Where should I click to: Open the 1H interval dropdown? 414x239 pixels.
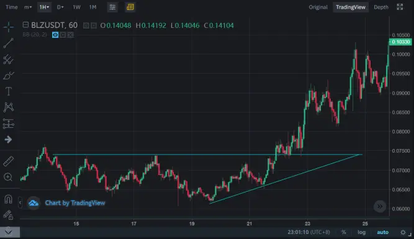click(x=44, y=7)
